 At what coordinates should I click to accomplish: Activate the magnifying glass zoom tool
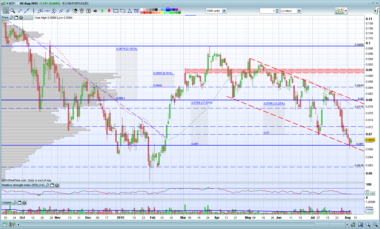click(x=13, y=11)
